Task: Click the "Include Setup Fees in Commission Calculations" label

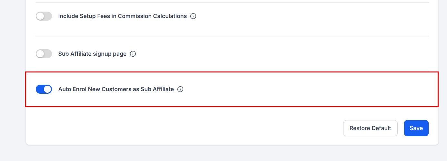Action: coord(122,16)
